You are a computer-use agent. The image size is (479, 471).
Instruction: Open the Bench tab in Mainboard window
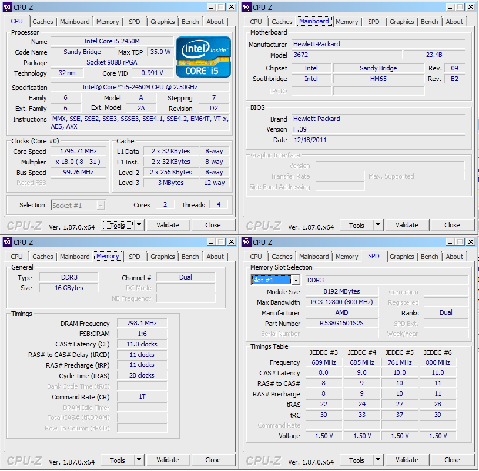(x=429, y=22)
